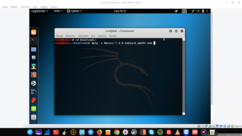Screen dimensions: 242x136
Task: Launch the Faraday red F icon
Action: (34, 100)
